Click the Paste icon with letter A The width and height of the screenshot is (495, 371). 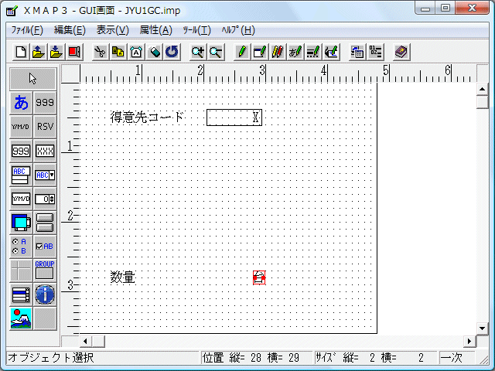point(136,52)
